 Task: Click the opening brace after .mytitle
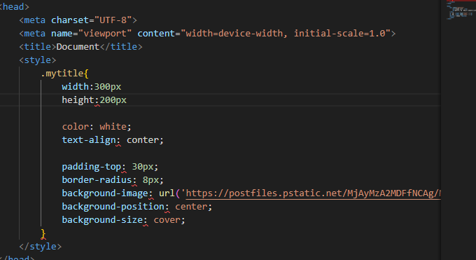pyautogui.click(x=86, y=74)
